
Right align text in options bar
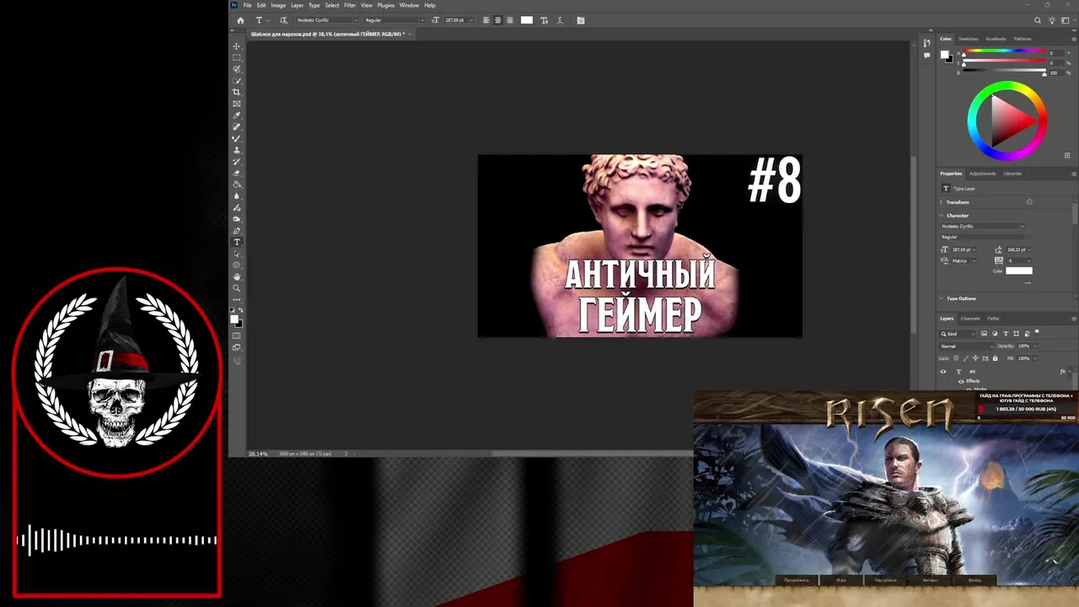tap(509, 20)
